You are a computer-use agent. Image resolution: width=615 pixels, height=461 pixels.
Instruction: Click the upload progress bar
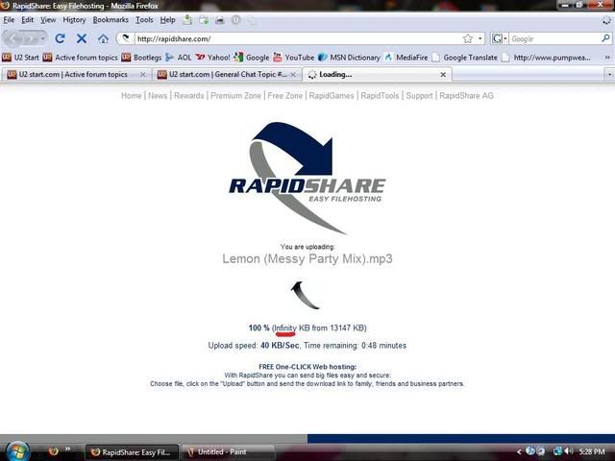pos(307,438)
